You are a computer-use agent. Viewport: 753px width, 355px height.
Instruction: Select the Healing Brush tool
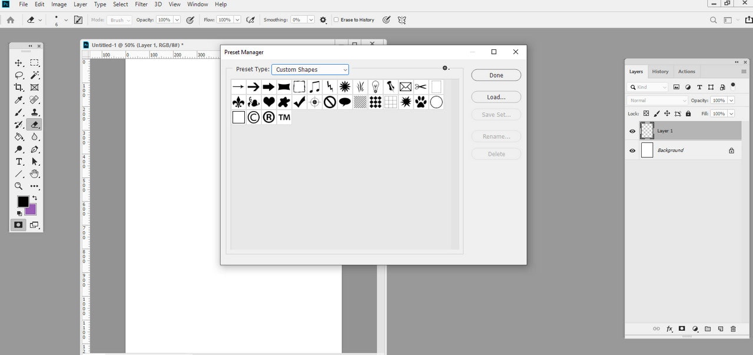(x=35, y=100)
